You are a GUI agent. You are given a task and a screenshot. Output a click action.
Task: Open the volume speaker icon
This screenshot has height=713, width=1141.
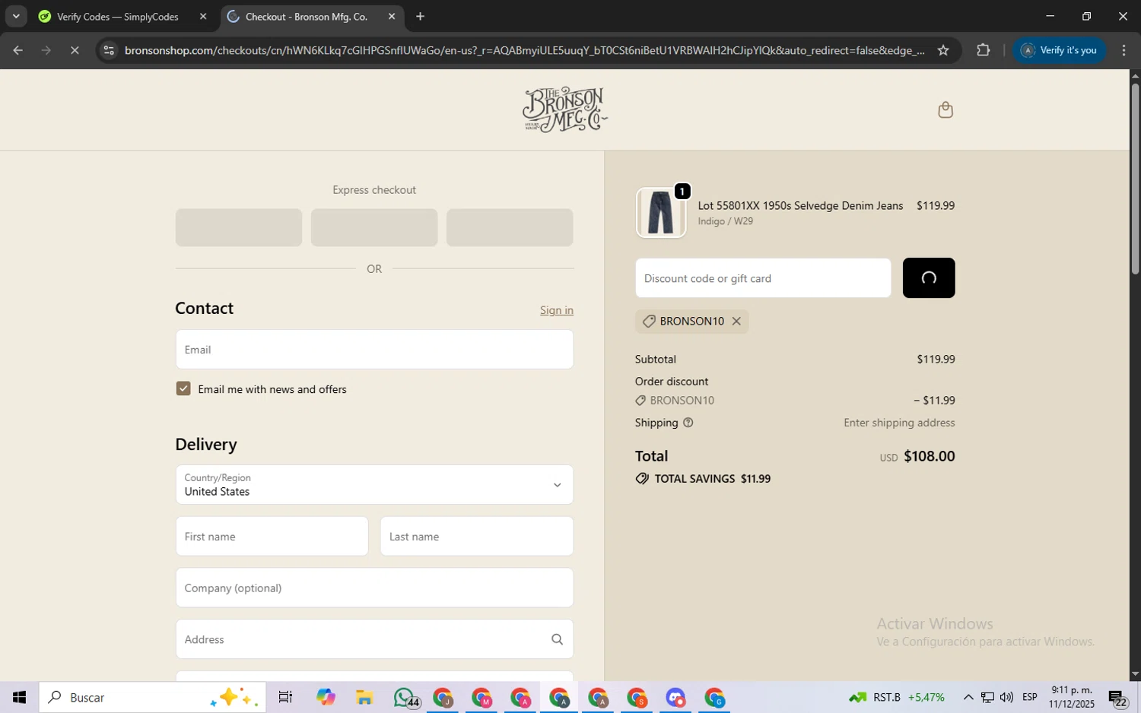pos(1006,697)
